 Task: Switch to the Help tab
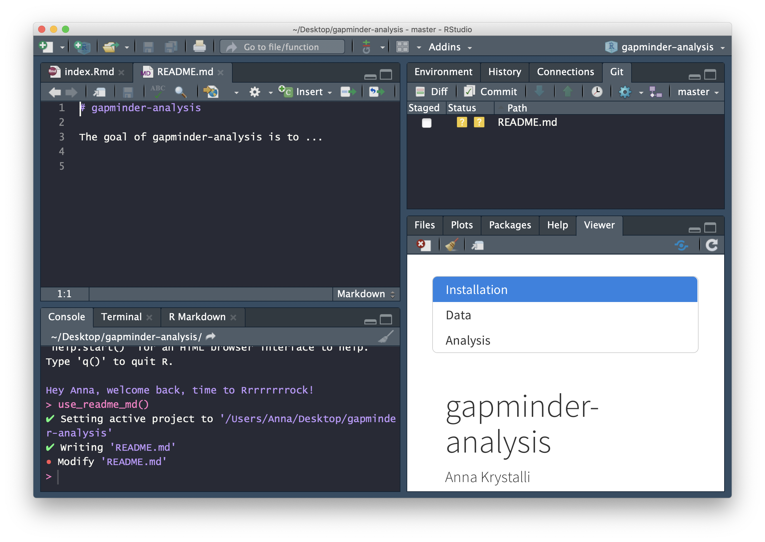(557, 225)
